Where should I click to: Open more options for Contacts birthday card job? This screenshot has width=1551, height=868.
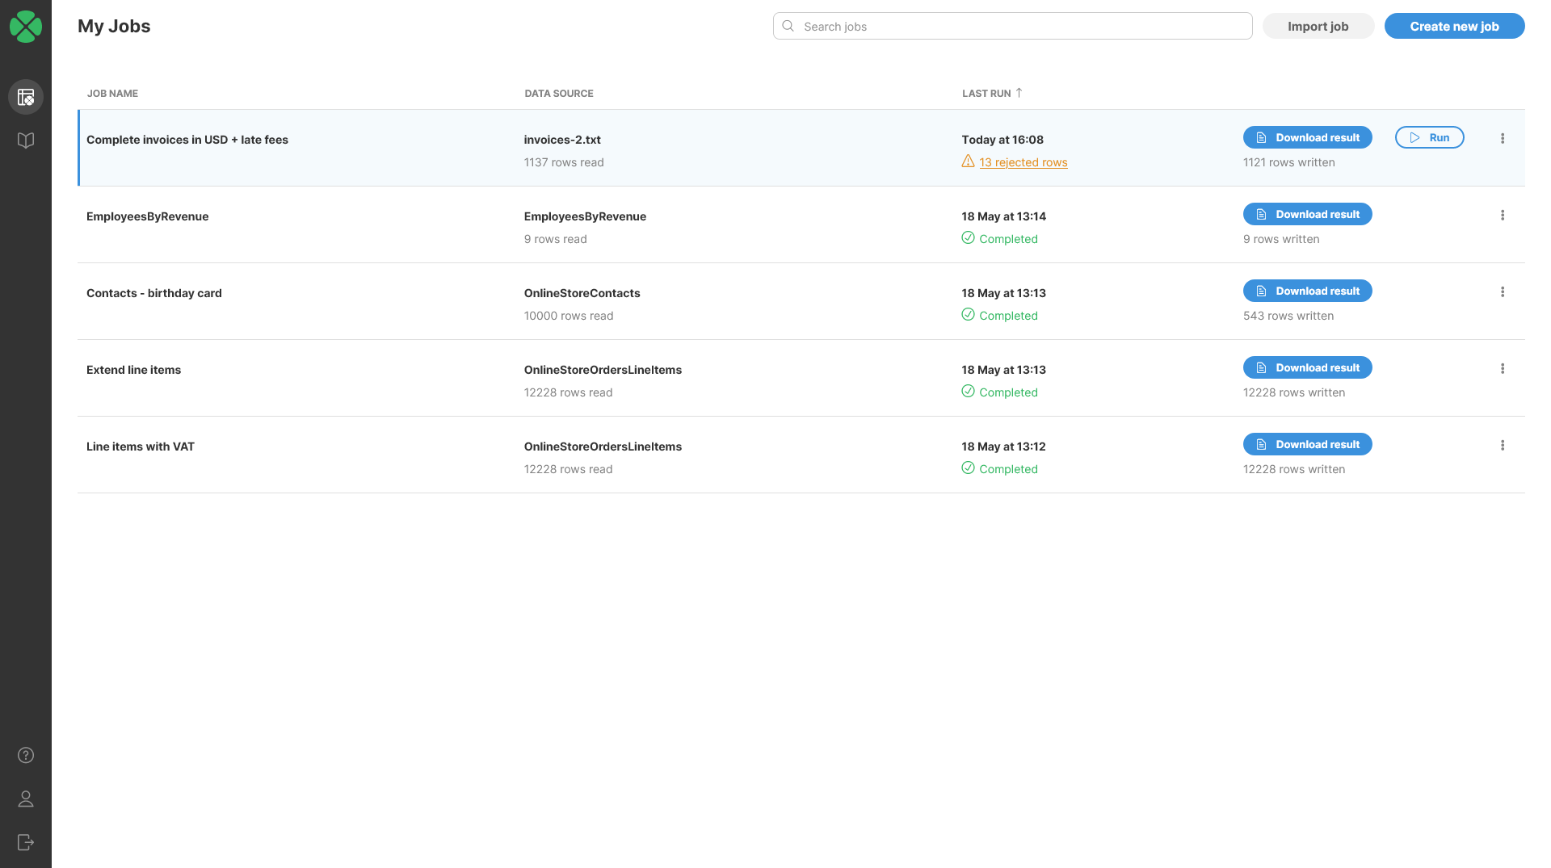point(1503,292)
